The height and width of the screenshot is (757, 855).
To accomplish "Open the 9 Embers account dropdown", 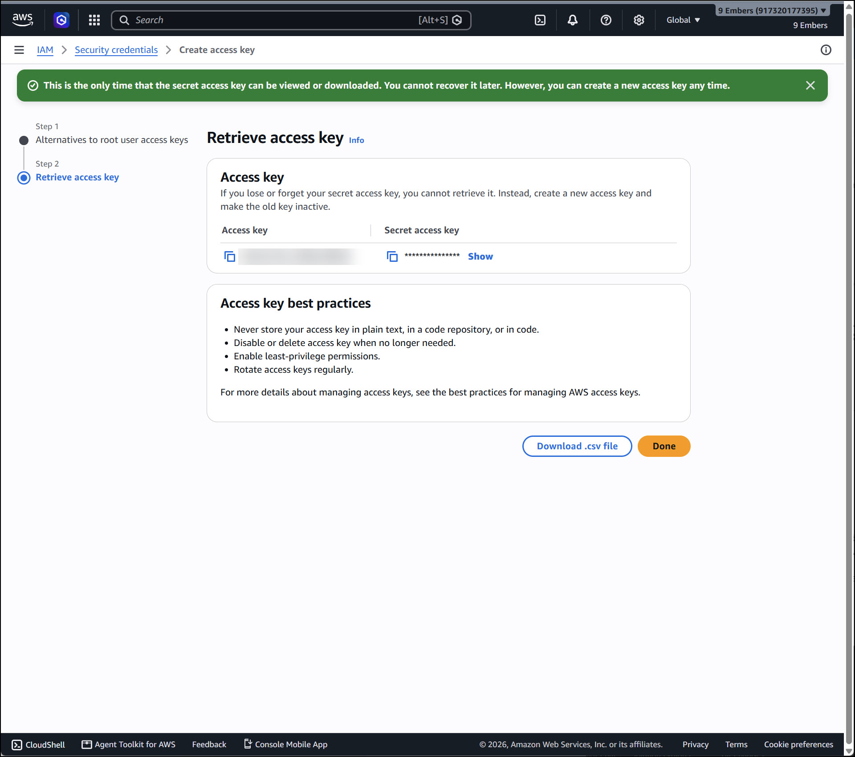I will pos(773,10).
